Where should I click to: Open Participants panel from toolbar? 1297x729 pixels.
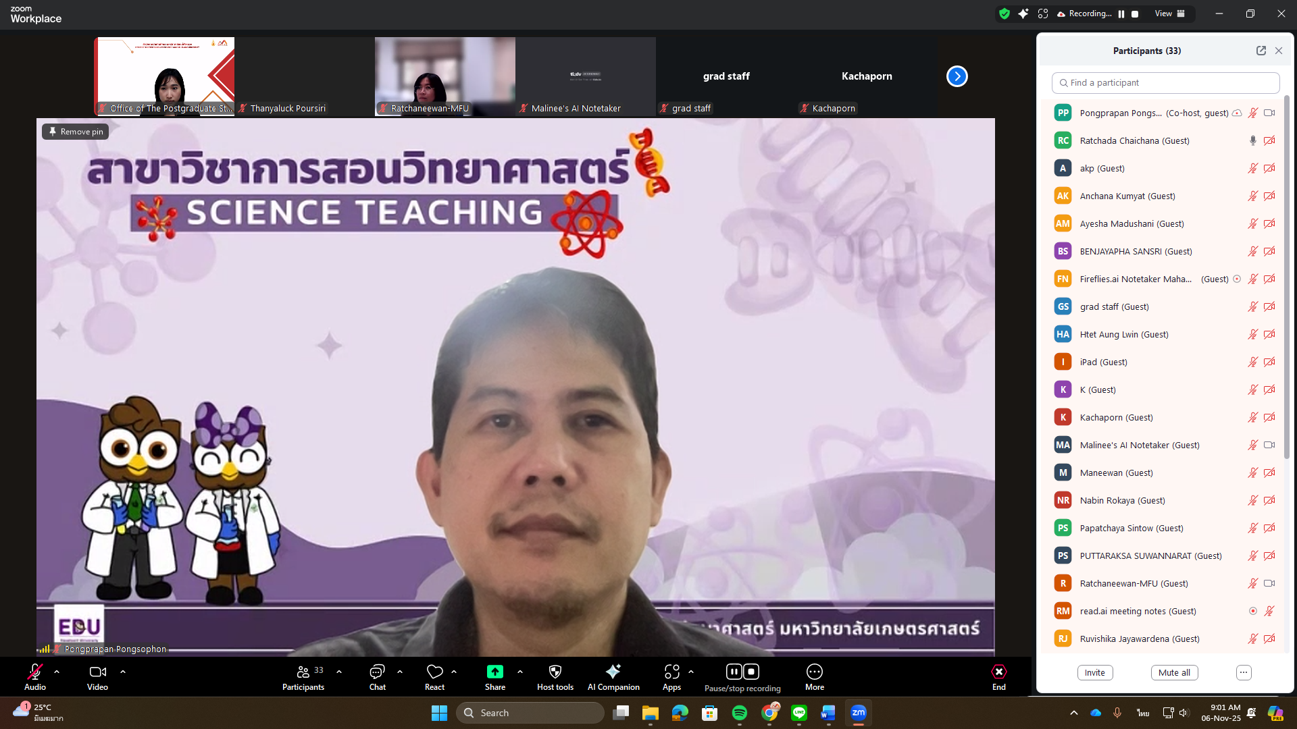303,672
